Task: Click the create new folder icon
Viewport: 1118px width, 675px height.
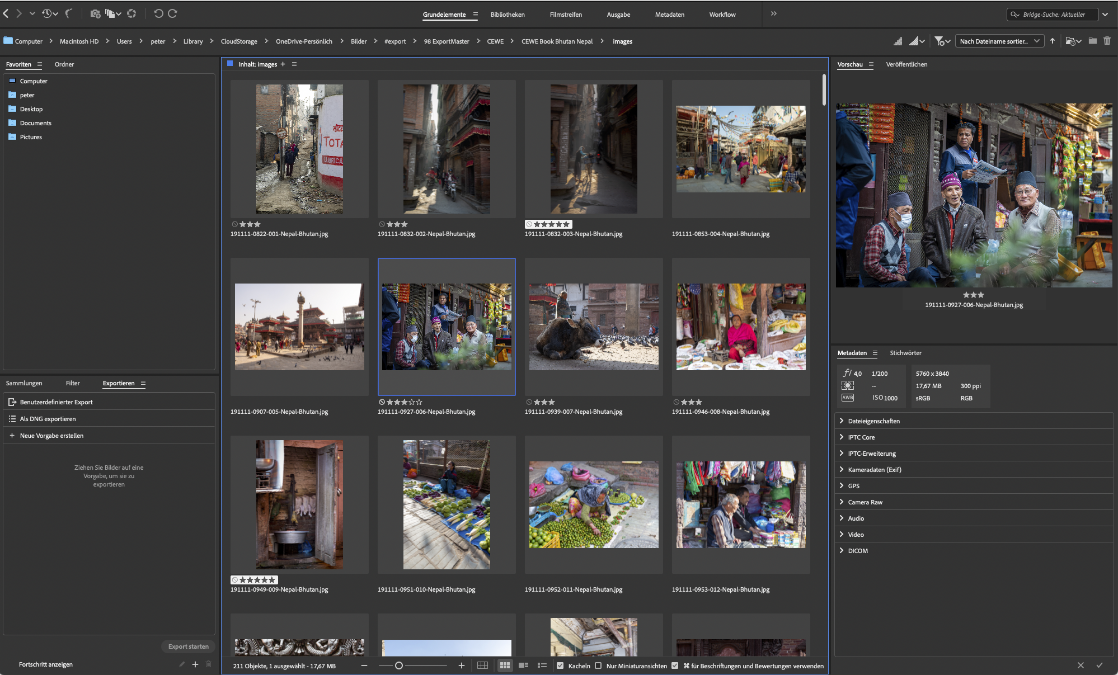Action: [1092, 41]
